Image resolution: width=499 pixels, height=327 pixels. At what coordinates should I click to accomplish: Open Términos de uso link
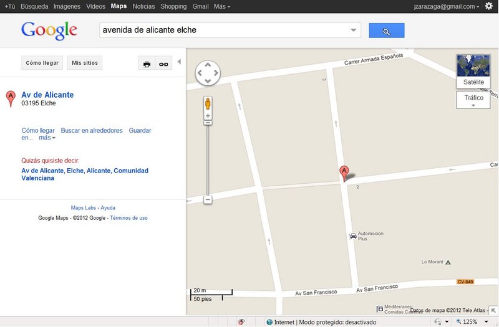[x=128, y=218]
